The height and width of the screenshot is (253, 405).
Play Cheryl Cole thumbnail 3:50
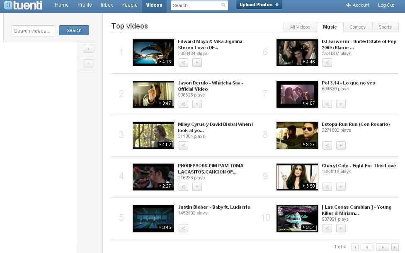[297, 177]
